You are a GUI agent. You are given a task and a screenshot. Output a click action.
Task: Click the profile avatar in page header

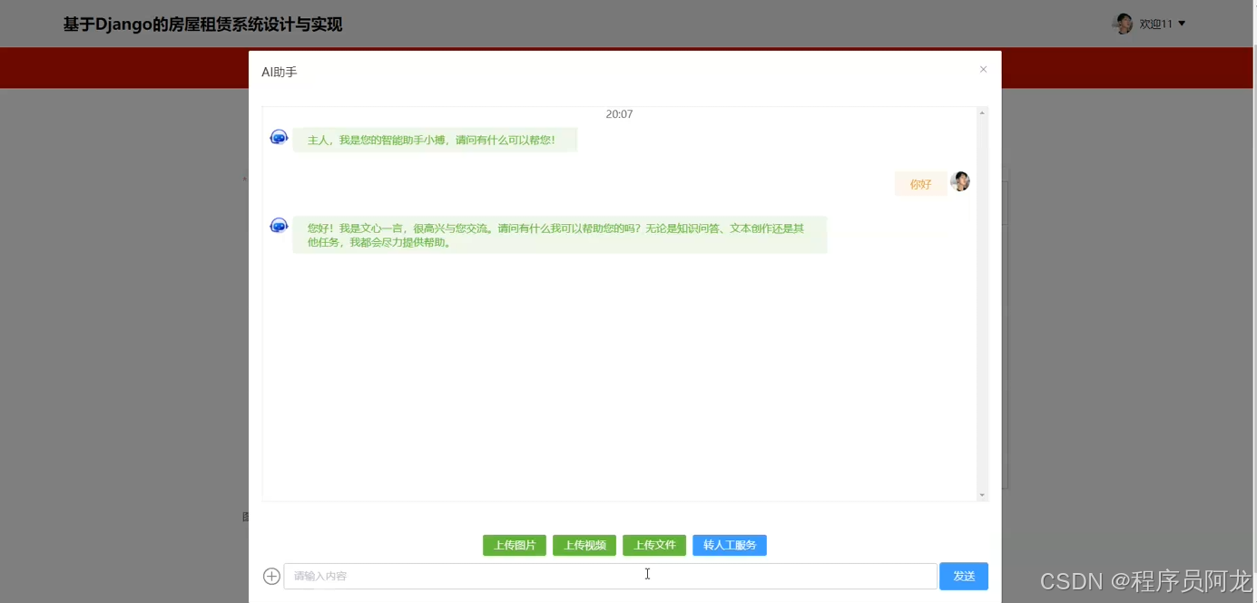point(1123,24)
